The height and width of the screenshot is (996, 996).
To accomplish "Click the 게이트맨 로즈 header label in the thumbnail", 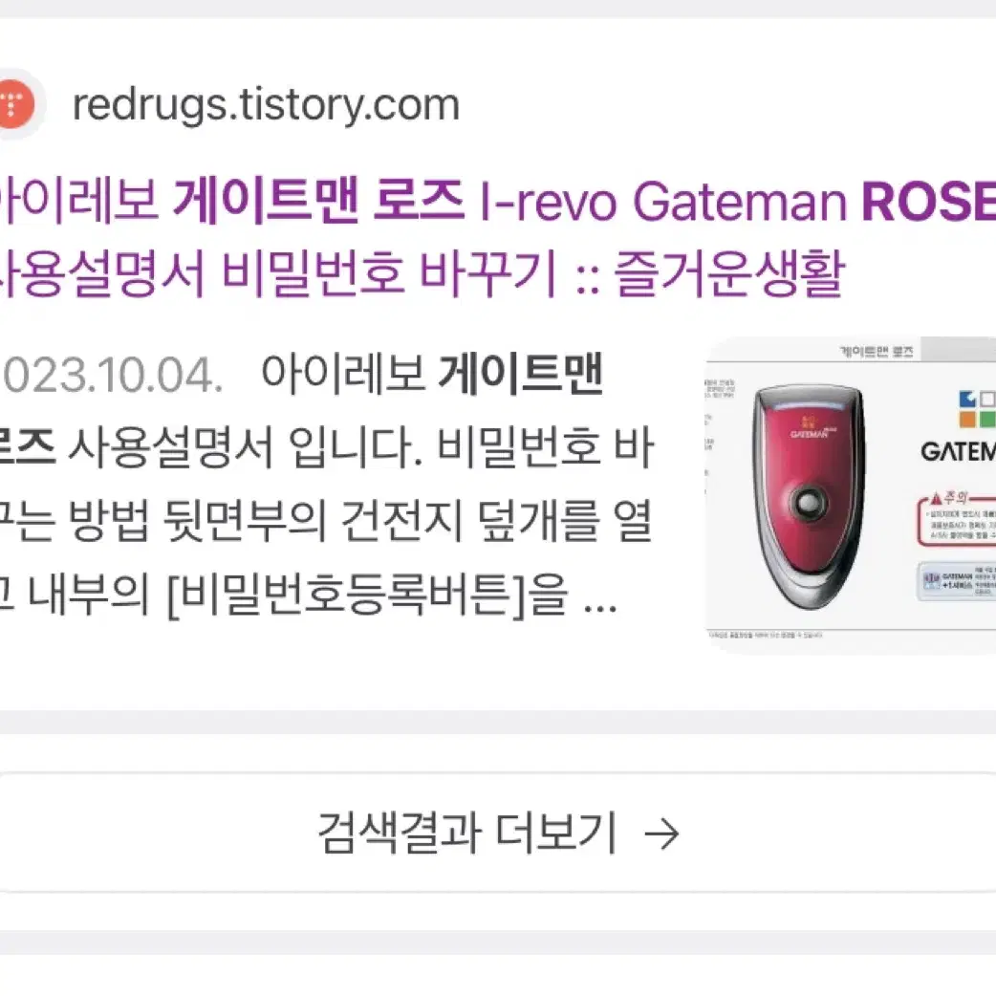I will coord(876,351).
